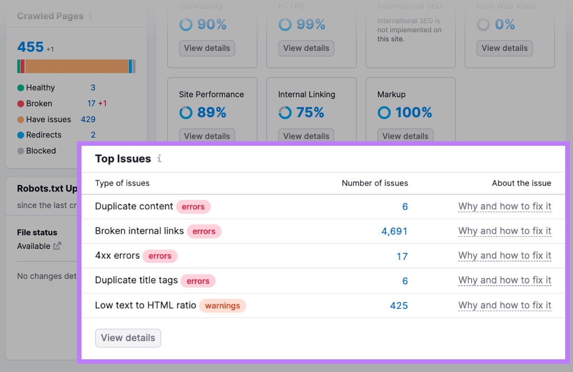
Task: Click the HTTPS 99% score ring
Action: coord(285,24)
